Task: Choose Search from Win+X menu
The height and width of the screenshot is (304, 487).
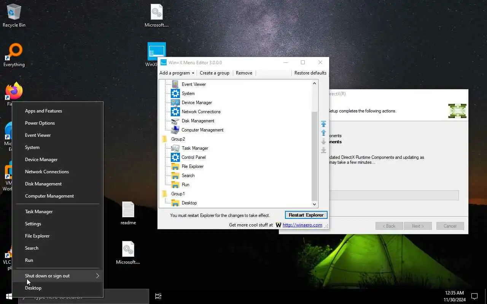Action: point(58,248)
